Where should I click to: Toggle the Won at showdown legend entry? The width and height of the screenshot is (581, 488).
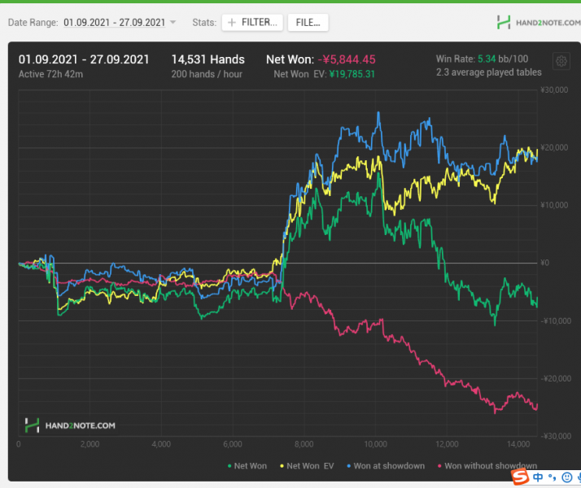(387, 466)
